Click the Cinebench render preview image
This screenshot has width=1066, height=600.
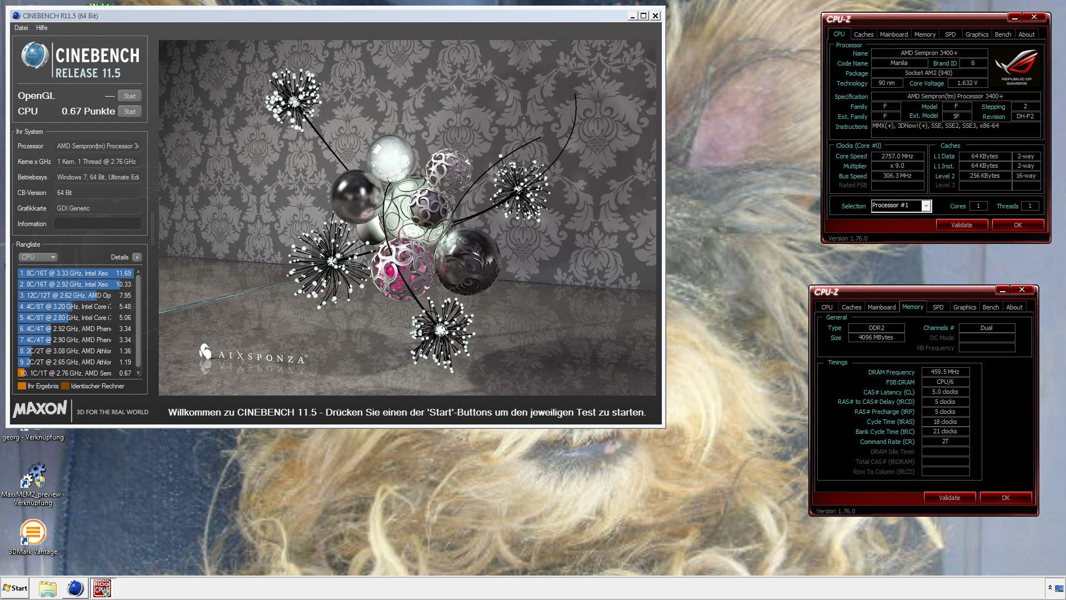408,218
